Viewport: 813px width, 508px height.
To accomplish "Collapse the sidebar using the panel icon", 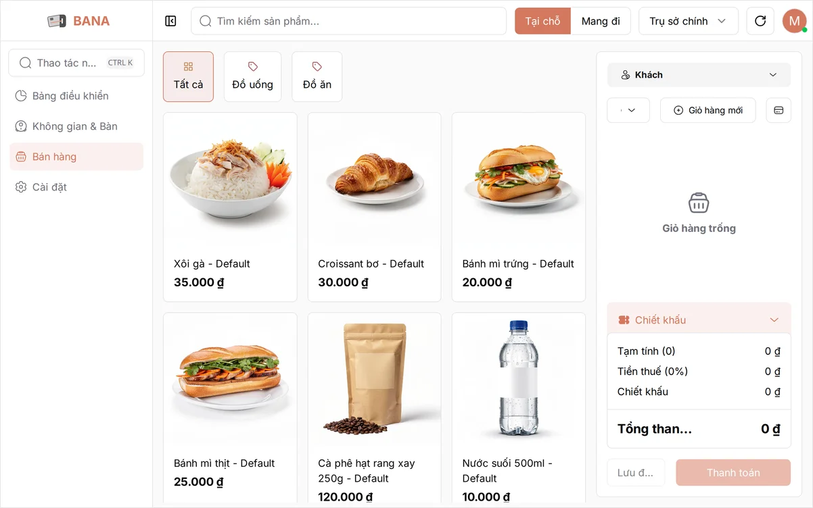I will 170,21.
